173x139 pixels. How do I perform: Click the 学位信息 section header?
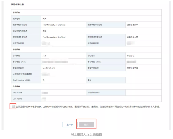point(16,49)
